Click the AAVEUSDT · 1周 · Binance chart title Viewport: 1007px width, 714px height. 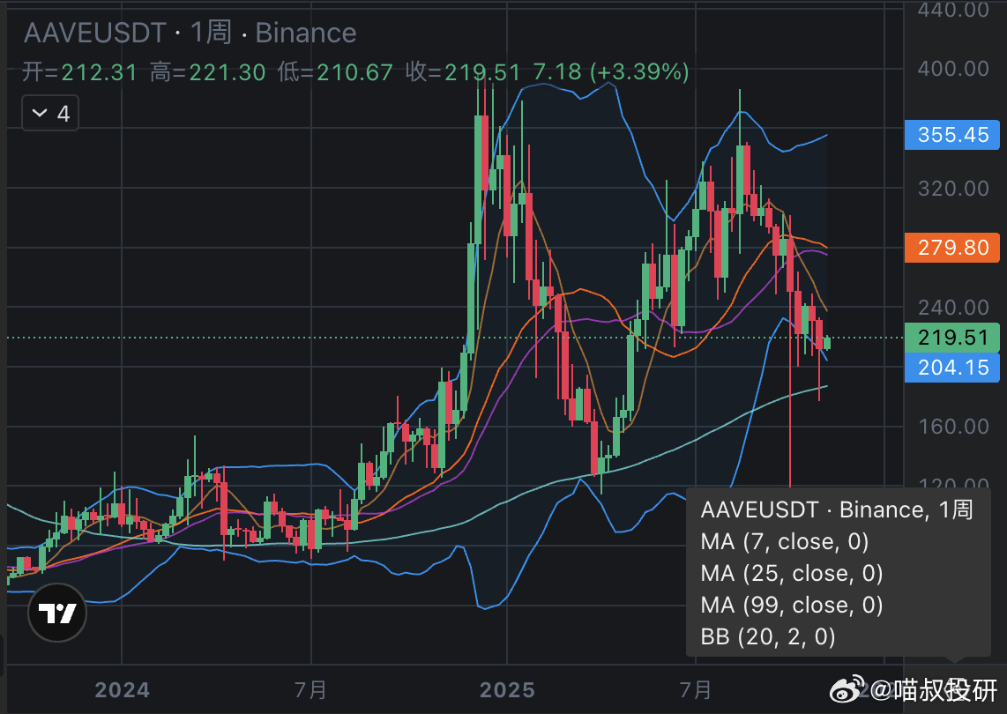(190, 33)
